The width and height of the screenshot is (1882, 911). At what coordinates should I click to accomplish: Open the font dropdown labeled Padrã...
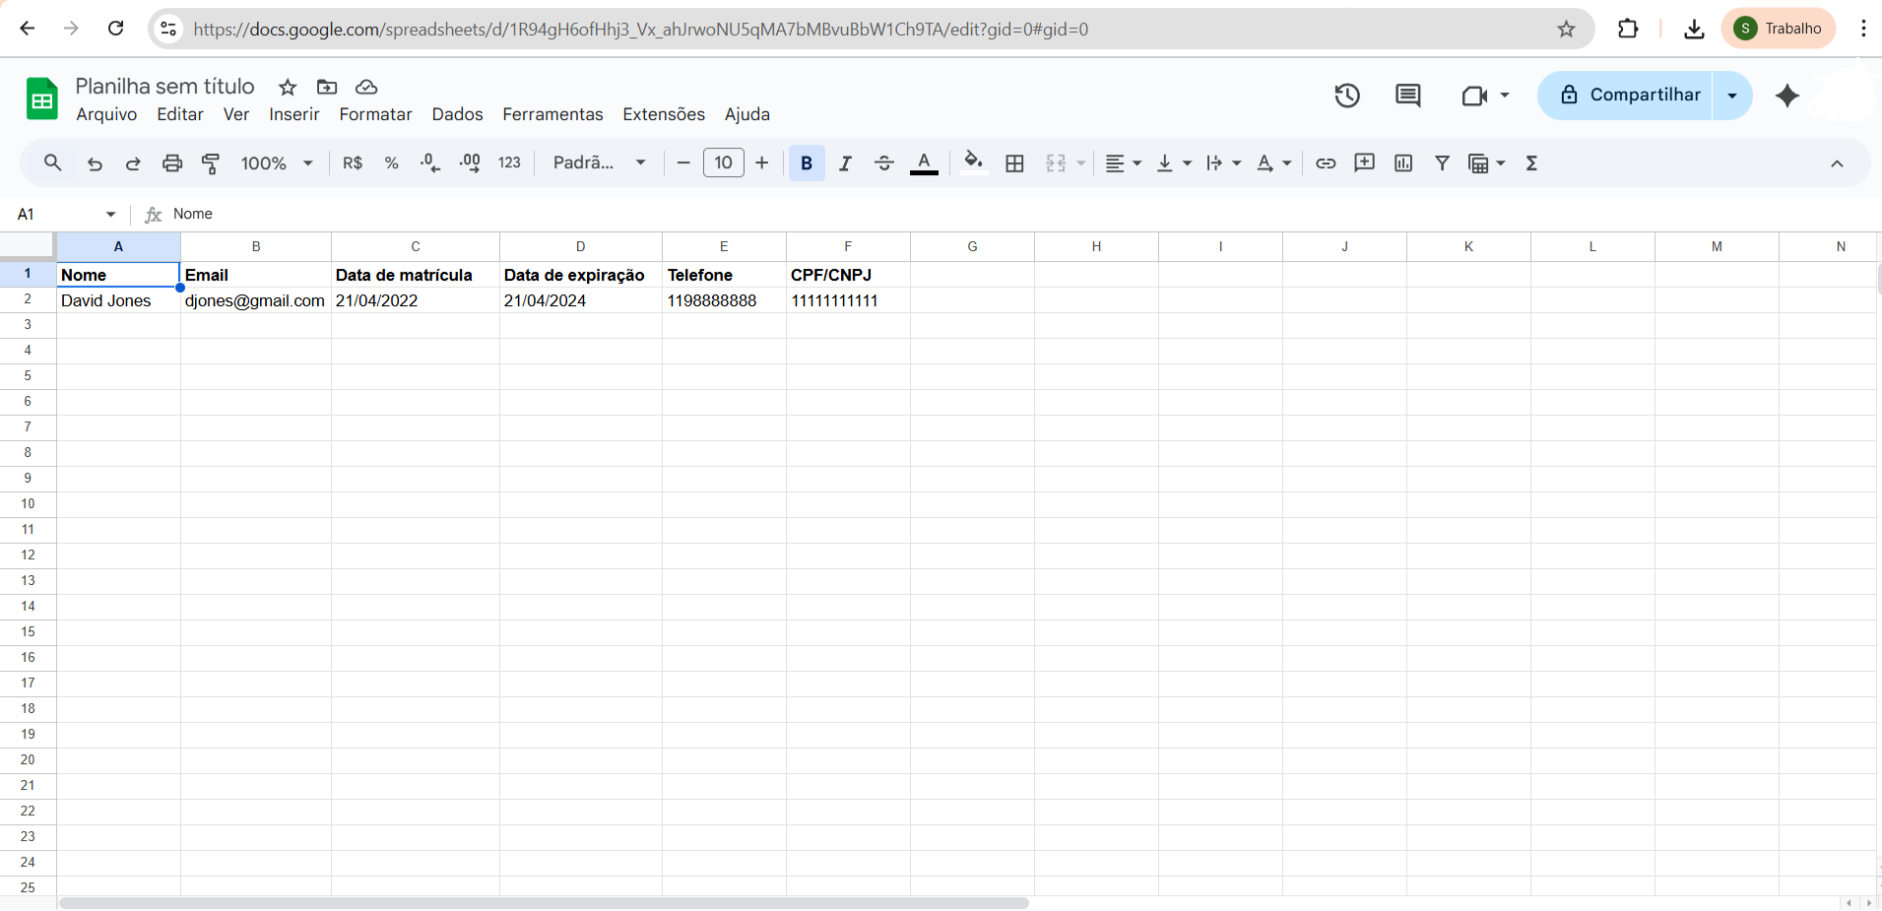(599, 163)
